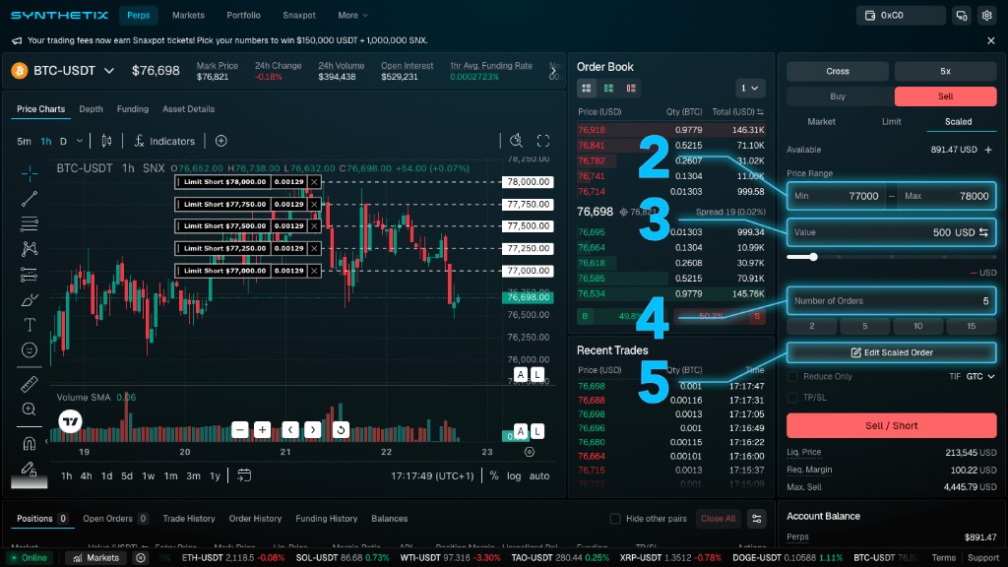The width and height of the screenshot is (1008, 567).
Task: Open the 0xC0 wallet account menu
Action: [901, 16]
